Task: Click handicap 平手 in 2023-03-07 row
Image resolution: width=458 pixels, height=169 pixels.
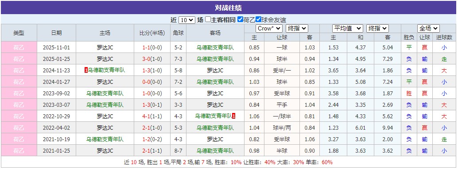Action: pyautogui.click(x=282, y=105)
